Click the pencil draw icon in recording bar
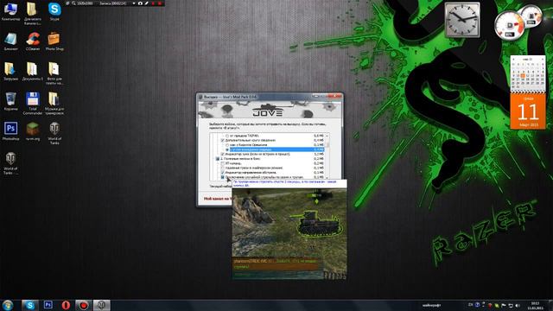The width and height of the screenshot is (553, 311). [x=146, y=3]
